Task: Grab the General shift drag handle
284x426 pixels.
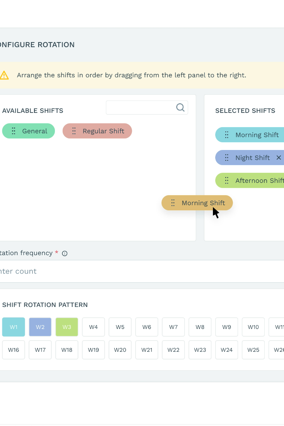Action: (14, 131)
